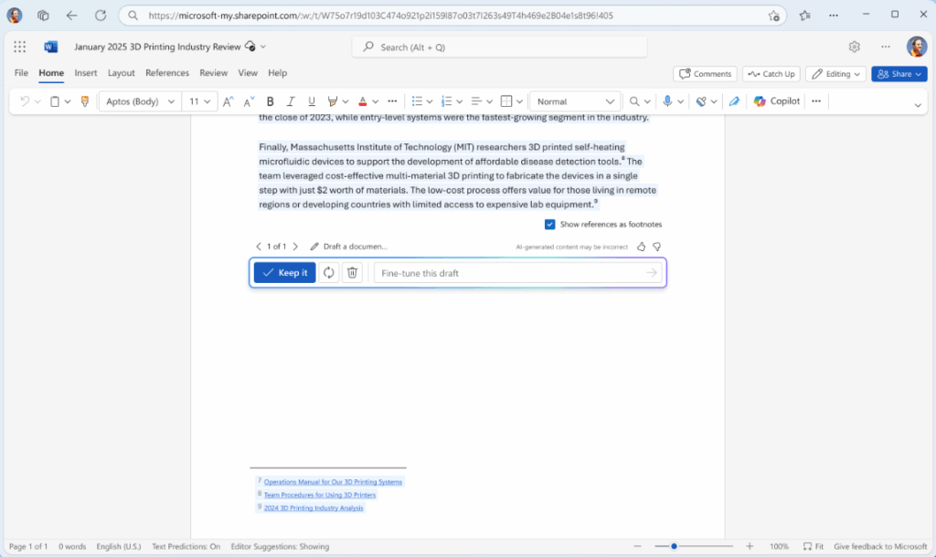Click the Search box
Screen dimensions: 936x557
[500, 47]
